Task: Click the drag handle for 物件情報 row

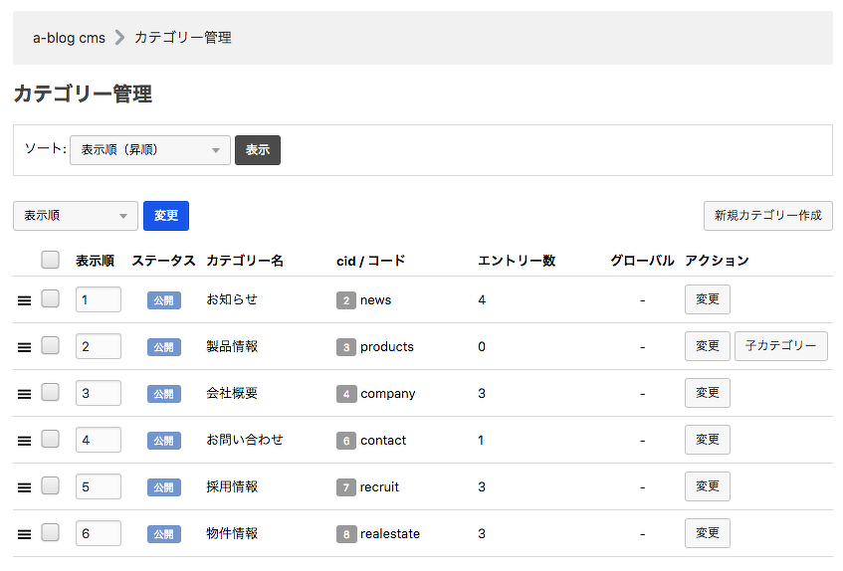Action: click(25, 534)
